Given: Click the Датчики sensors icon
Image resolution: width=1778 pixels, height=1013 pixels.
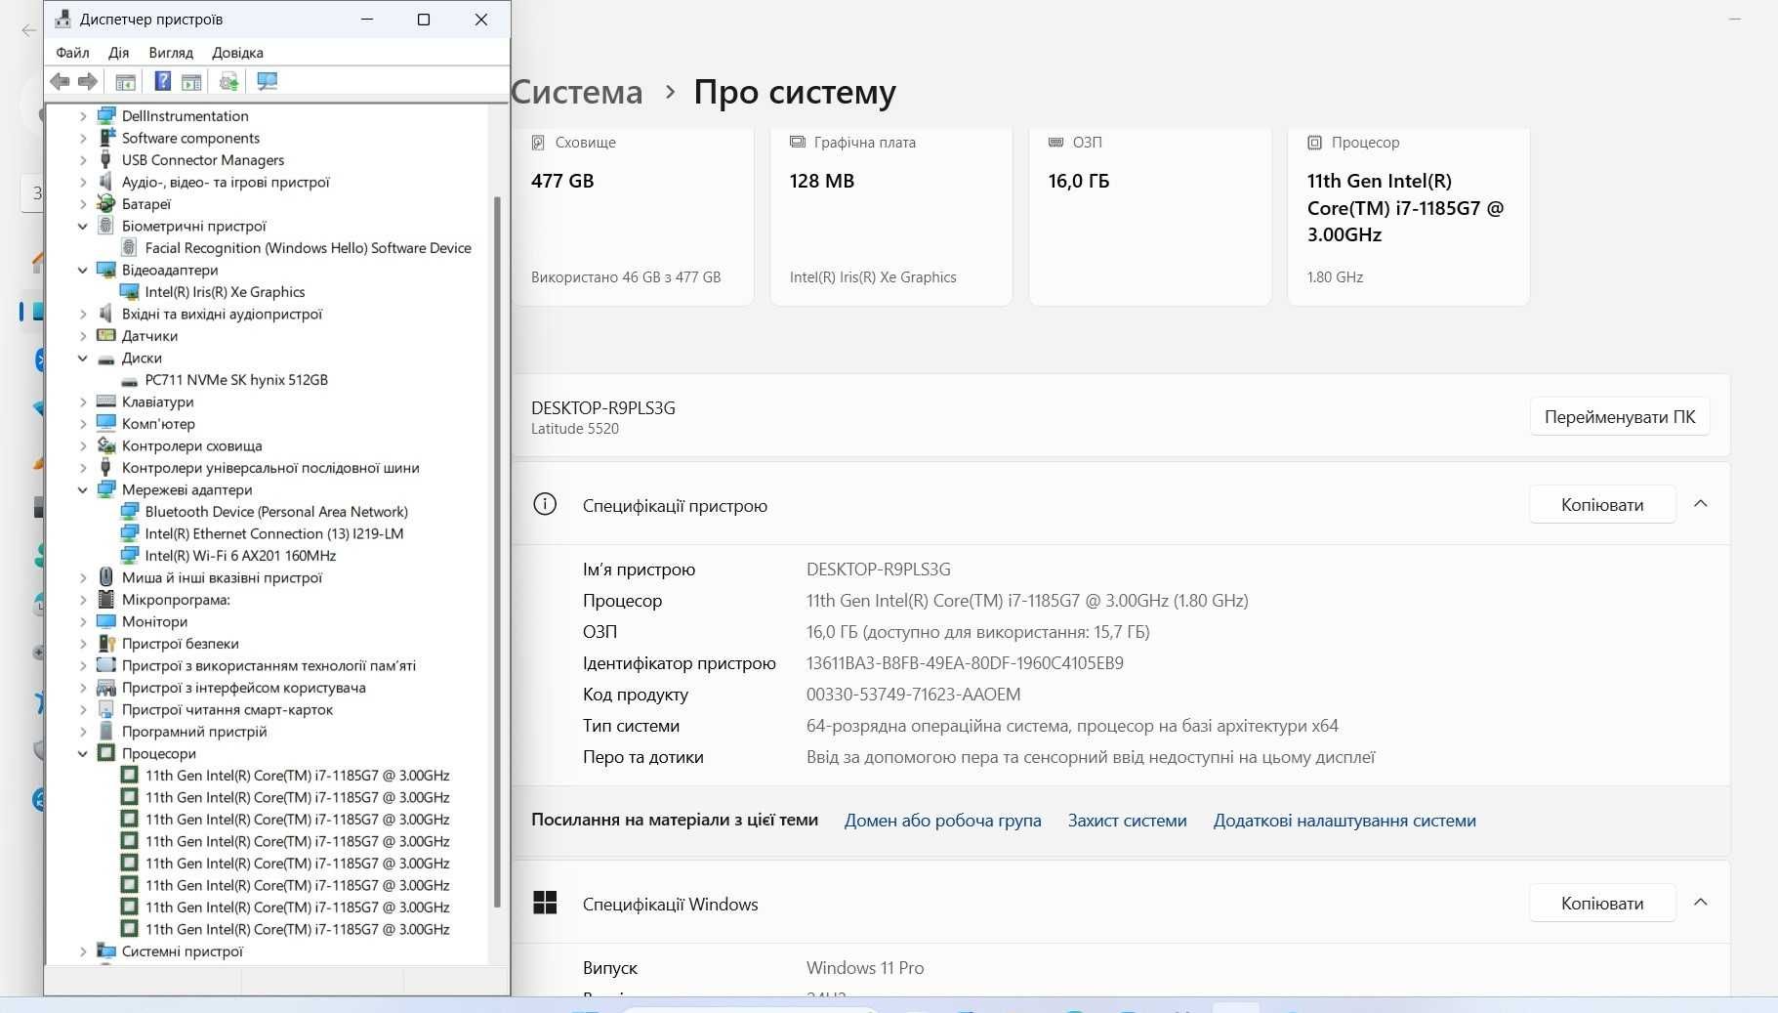Looking at the screenshot, I should [x=106, y=336].
